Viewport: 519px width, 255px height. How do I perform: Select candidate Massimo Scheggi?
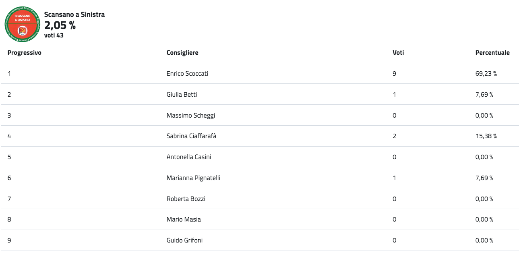[x=191, y=116]
